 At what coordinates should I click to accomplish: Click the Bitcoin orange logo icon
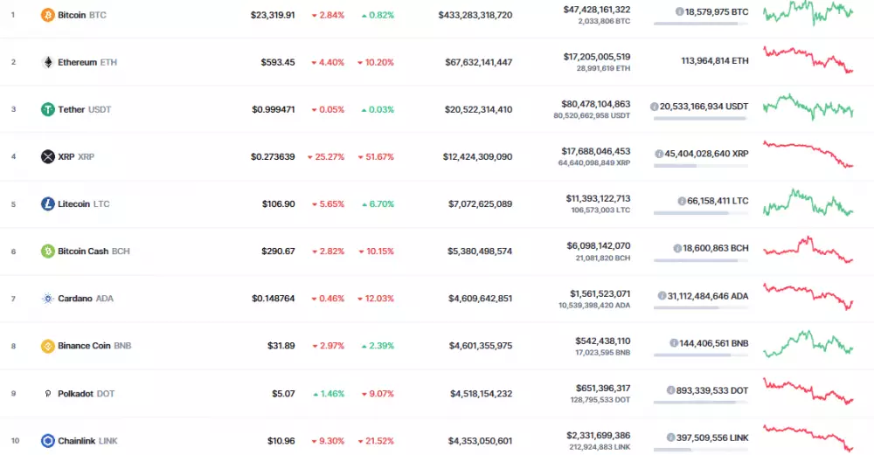pos(47,15)
